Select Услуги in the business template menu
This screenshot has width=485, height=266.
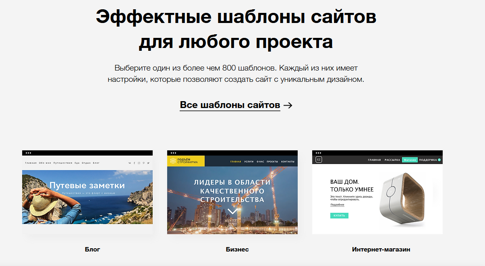249,162
